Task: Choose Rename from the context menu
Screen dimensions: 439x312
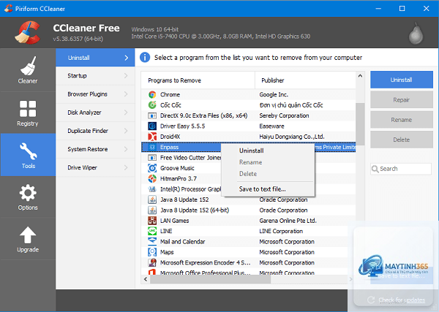Action: tap(268, 162)
